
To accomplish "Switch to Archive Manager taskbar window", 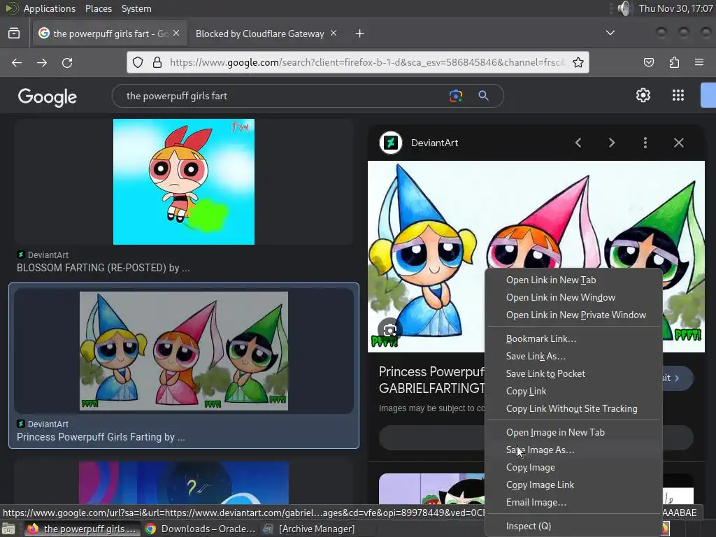I will [310, 529].
